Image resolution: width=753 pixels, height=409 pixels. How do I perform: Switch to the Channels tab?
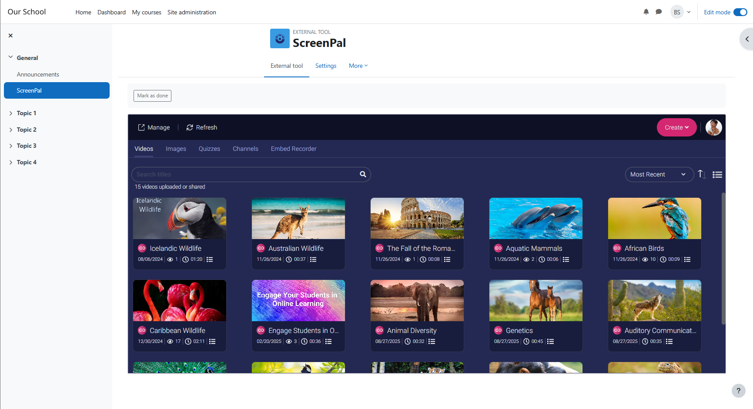[245, 149]
